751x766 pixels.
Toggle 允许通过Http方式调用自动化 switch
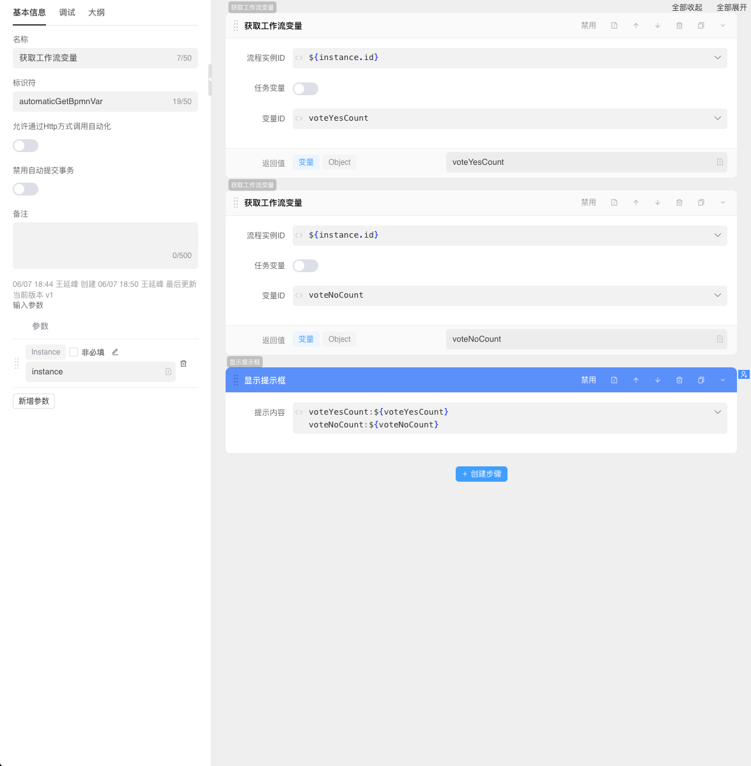coord(26,146)
